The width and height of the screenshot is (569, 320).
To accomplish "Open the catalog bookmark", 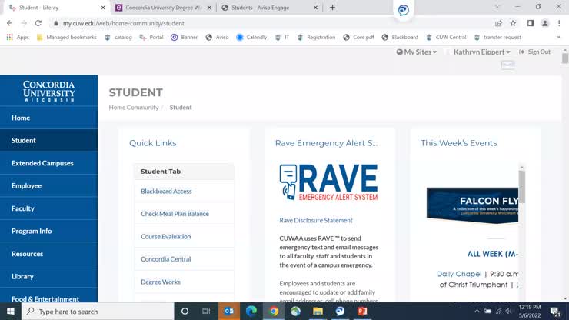I will coord(118,37).
